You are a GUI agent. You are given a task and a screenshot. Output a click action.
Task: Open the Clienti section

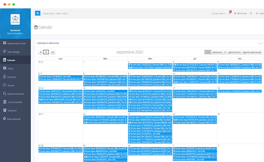click(10, 68)
